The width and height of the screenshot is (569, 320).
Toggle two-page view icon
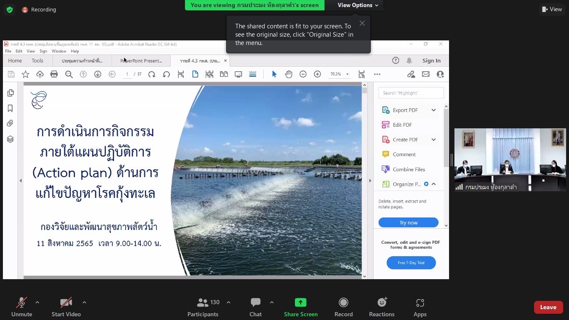coord(224,74)
